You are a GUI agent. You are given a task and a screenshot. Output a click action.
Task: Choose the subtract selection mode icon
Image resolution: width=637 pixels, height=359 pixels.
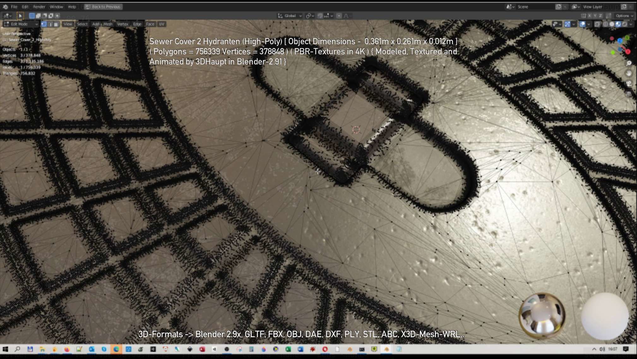(45, 15)
